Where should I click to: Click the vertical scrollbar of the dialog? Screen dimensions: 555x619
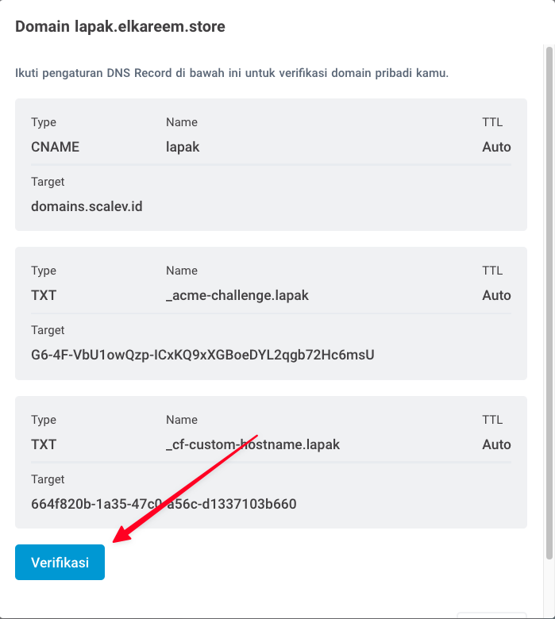click(x=549, y=303)
